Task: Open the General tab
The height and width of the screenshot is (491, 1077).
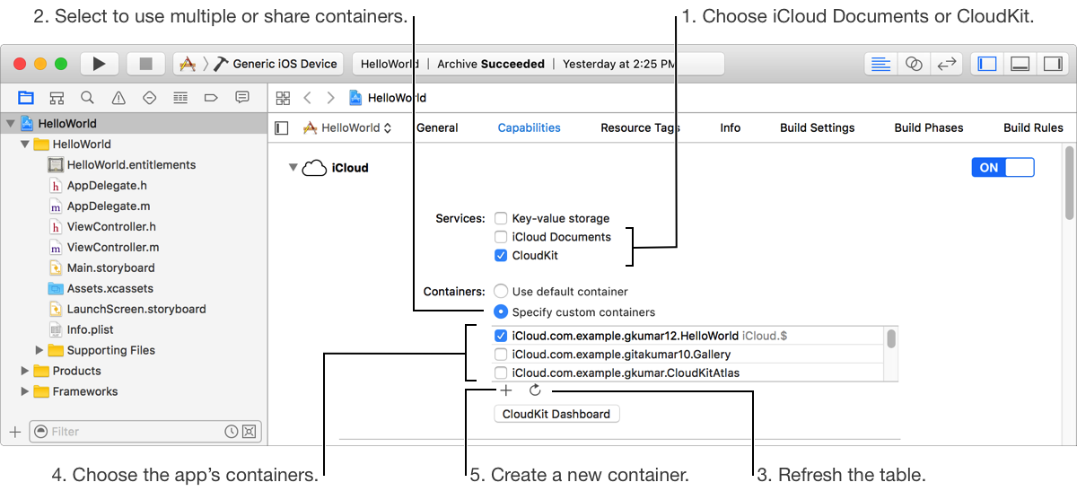Action: click(x=437, y=128)
